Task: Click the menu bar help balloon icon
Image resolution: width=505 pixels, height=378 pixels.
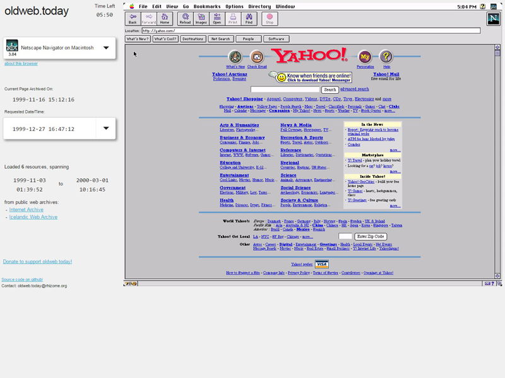Action: pyautogui.click(x=482, y=6)
